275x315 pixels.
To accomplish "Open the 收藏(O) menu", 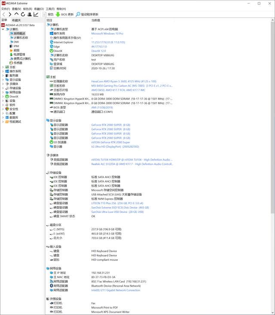I will tap(39, 9).
